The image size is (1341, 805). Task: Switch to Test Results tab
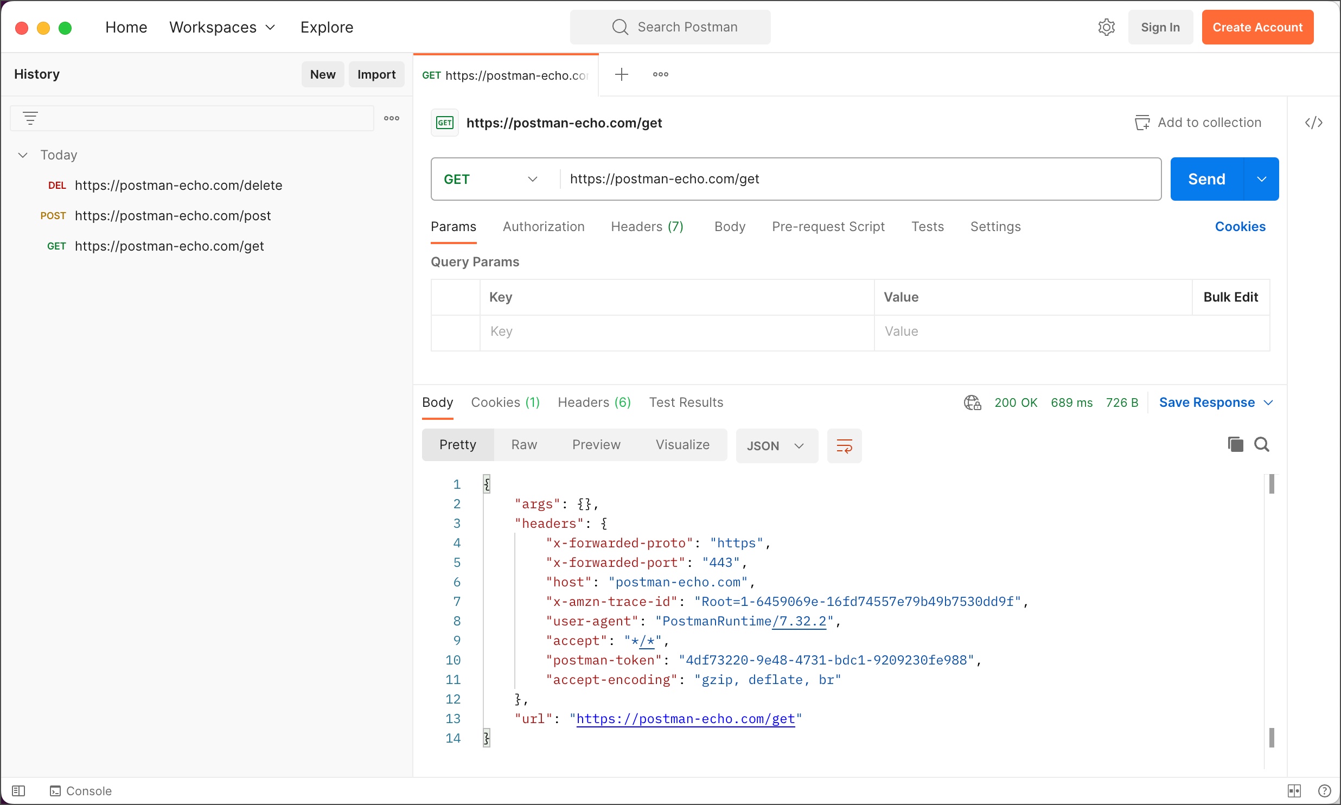pyautogui.click(x=686, y=403)
